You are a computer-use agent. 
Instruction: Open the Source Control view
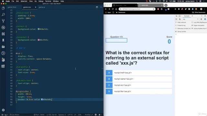tap(3, 21)
